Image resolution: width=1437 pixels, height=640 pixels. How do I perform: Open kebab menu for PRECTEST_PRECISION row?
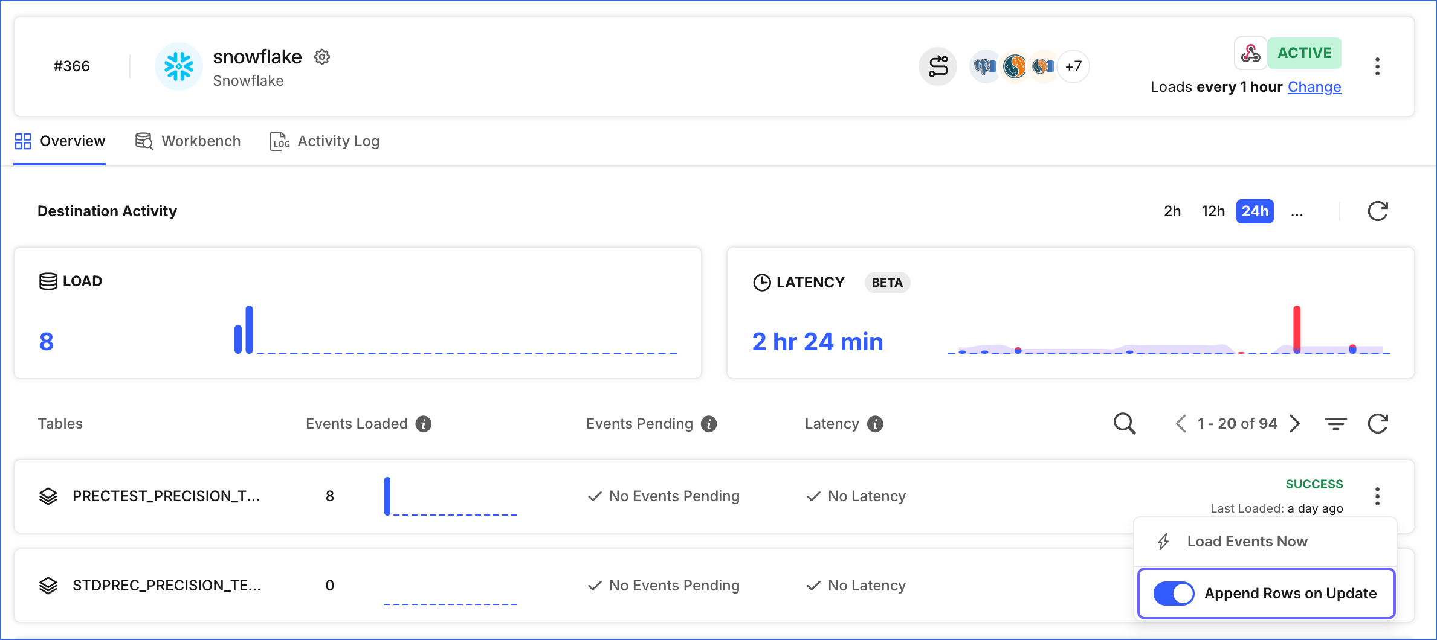[x=1377, y=496]
